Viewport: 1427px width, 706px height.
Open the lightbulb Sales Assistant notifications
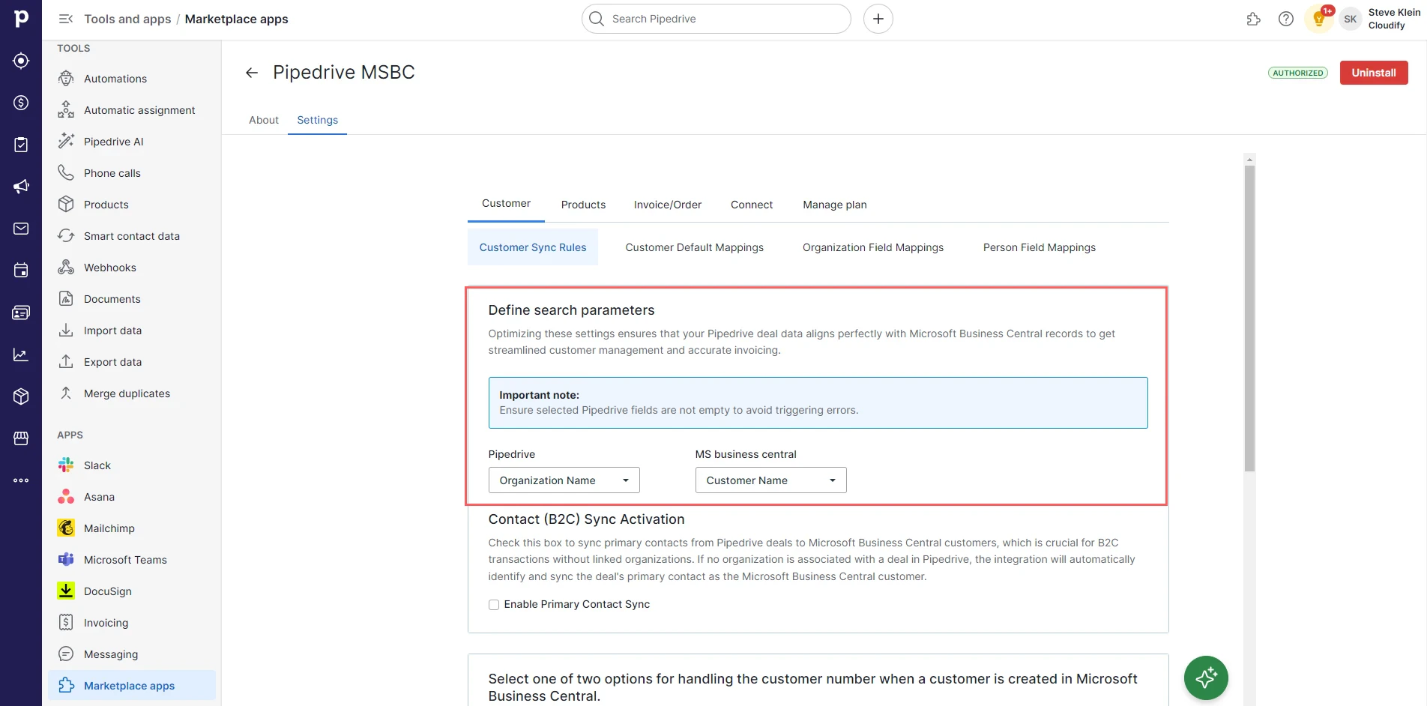[x=1319, y=19]
